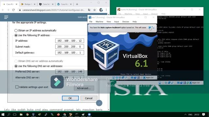Open the Chrome profile avatar
This screenshot has width=209, height=117.
101,10
